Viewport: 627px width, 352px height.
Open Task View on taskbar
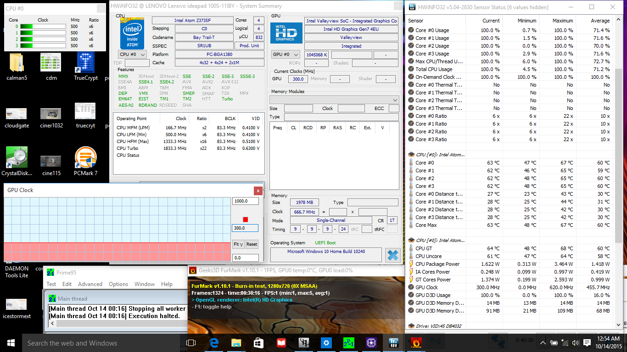191,343
